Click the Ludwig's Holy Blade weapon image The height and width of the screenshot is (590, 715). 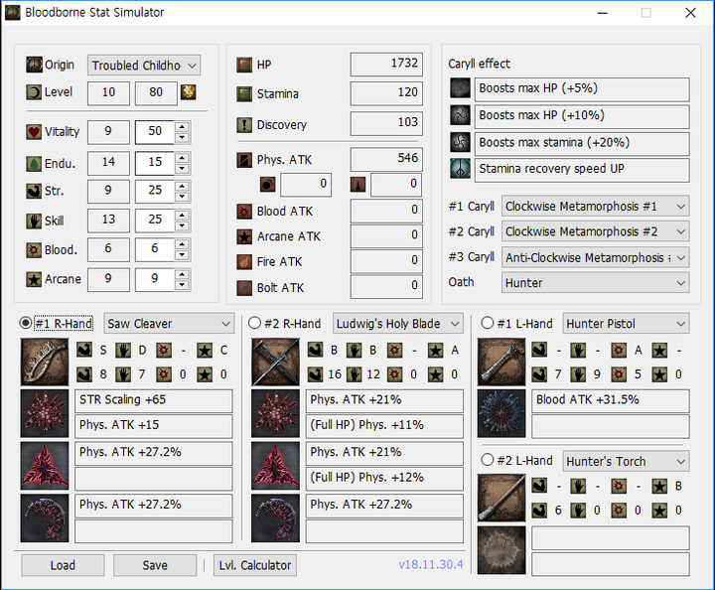275,362
